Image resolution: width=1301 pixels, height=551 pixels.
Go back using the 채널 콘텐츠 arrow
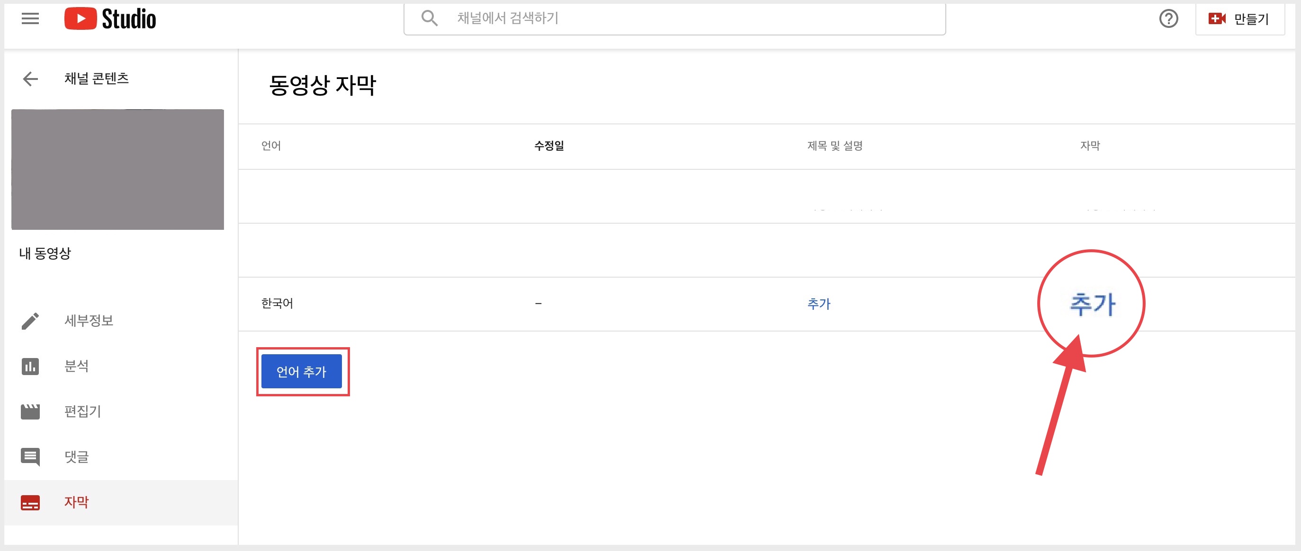(x=30, y=79)
